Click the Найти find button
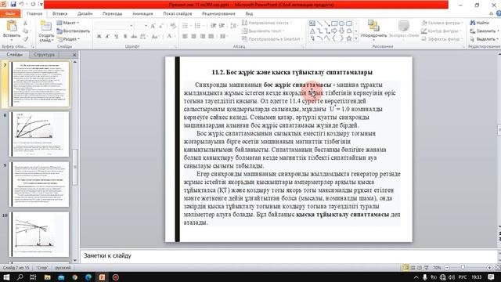Screen dimensions: 501x282 (x=480, y=23)
